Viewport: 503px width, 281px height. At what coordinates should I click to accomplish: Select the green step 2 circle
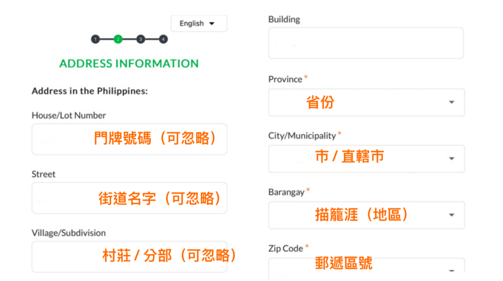118,39
